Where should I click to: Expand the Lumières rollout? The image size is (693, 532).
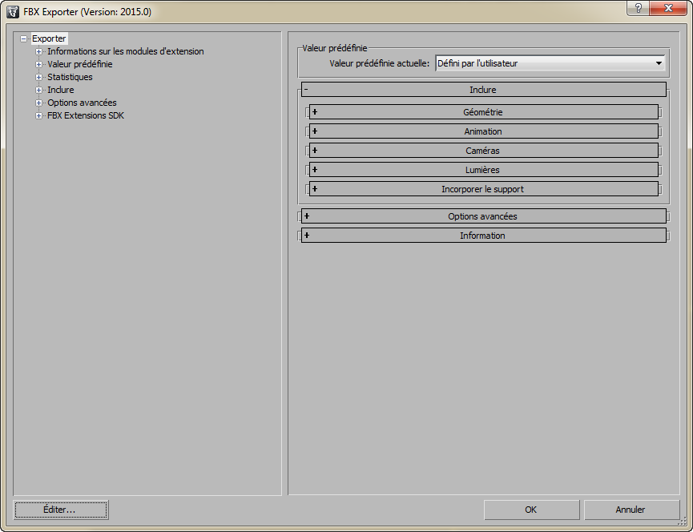pyautogui.click(x=484, y=170)
